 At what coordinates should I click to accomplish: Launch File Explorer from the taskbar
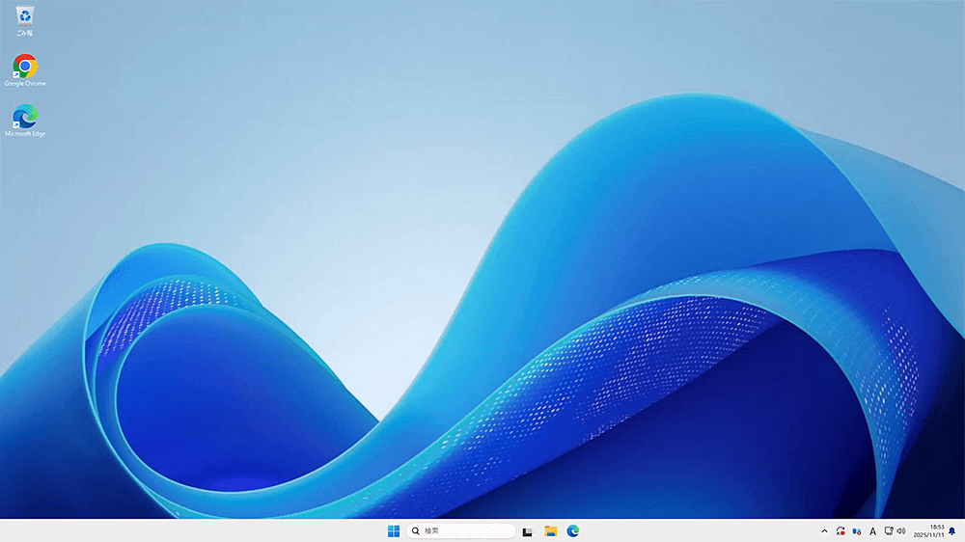pyautogui.click(x=551, y=530)
